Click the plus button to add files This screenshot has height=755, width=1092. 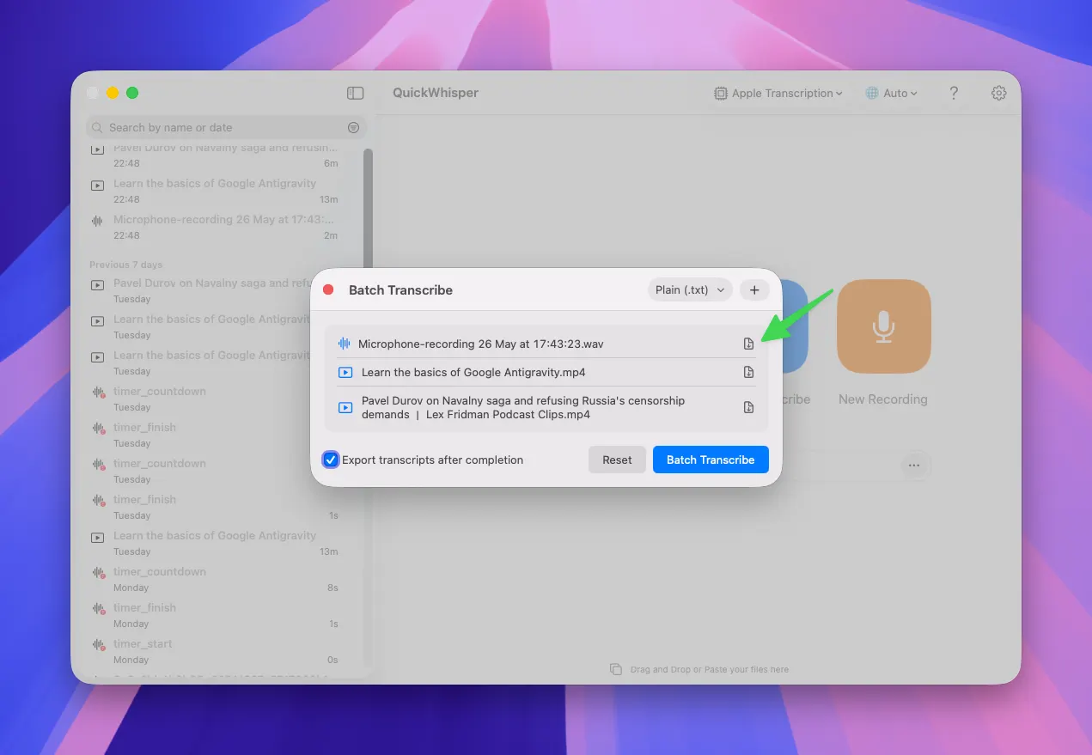tap(754, 290)
